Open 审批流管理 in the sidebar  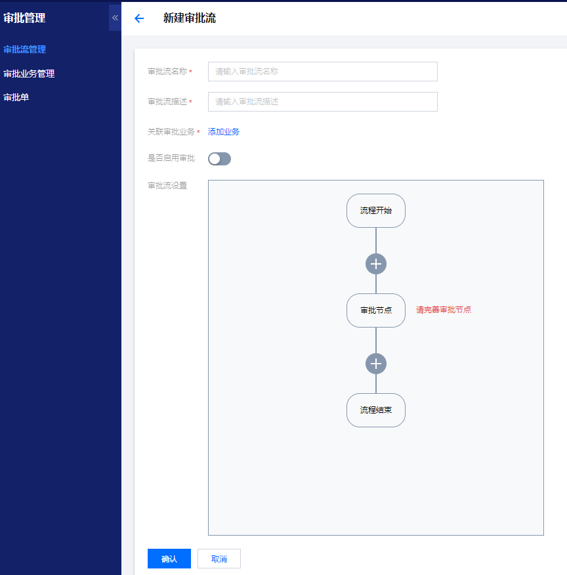coord(25,49)
